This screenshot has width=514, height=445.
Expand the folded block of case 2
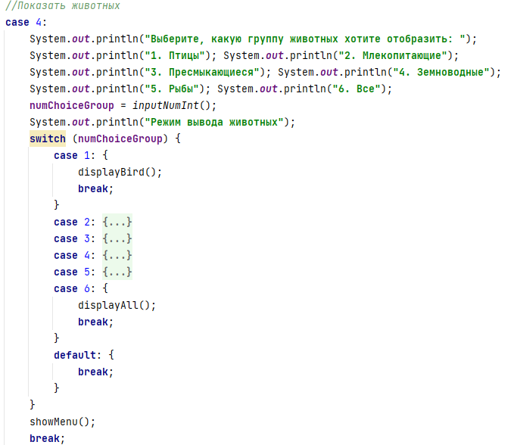(x=117, y=222)
